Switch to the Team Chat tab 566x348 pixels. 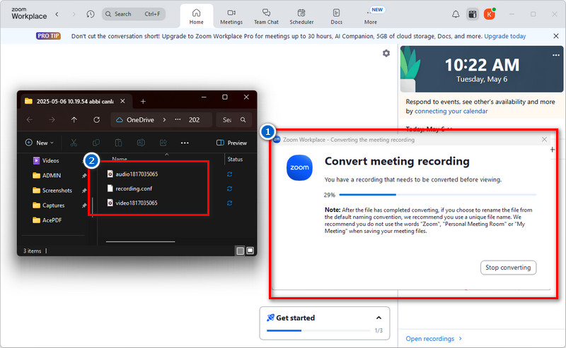(266, 16)
